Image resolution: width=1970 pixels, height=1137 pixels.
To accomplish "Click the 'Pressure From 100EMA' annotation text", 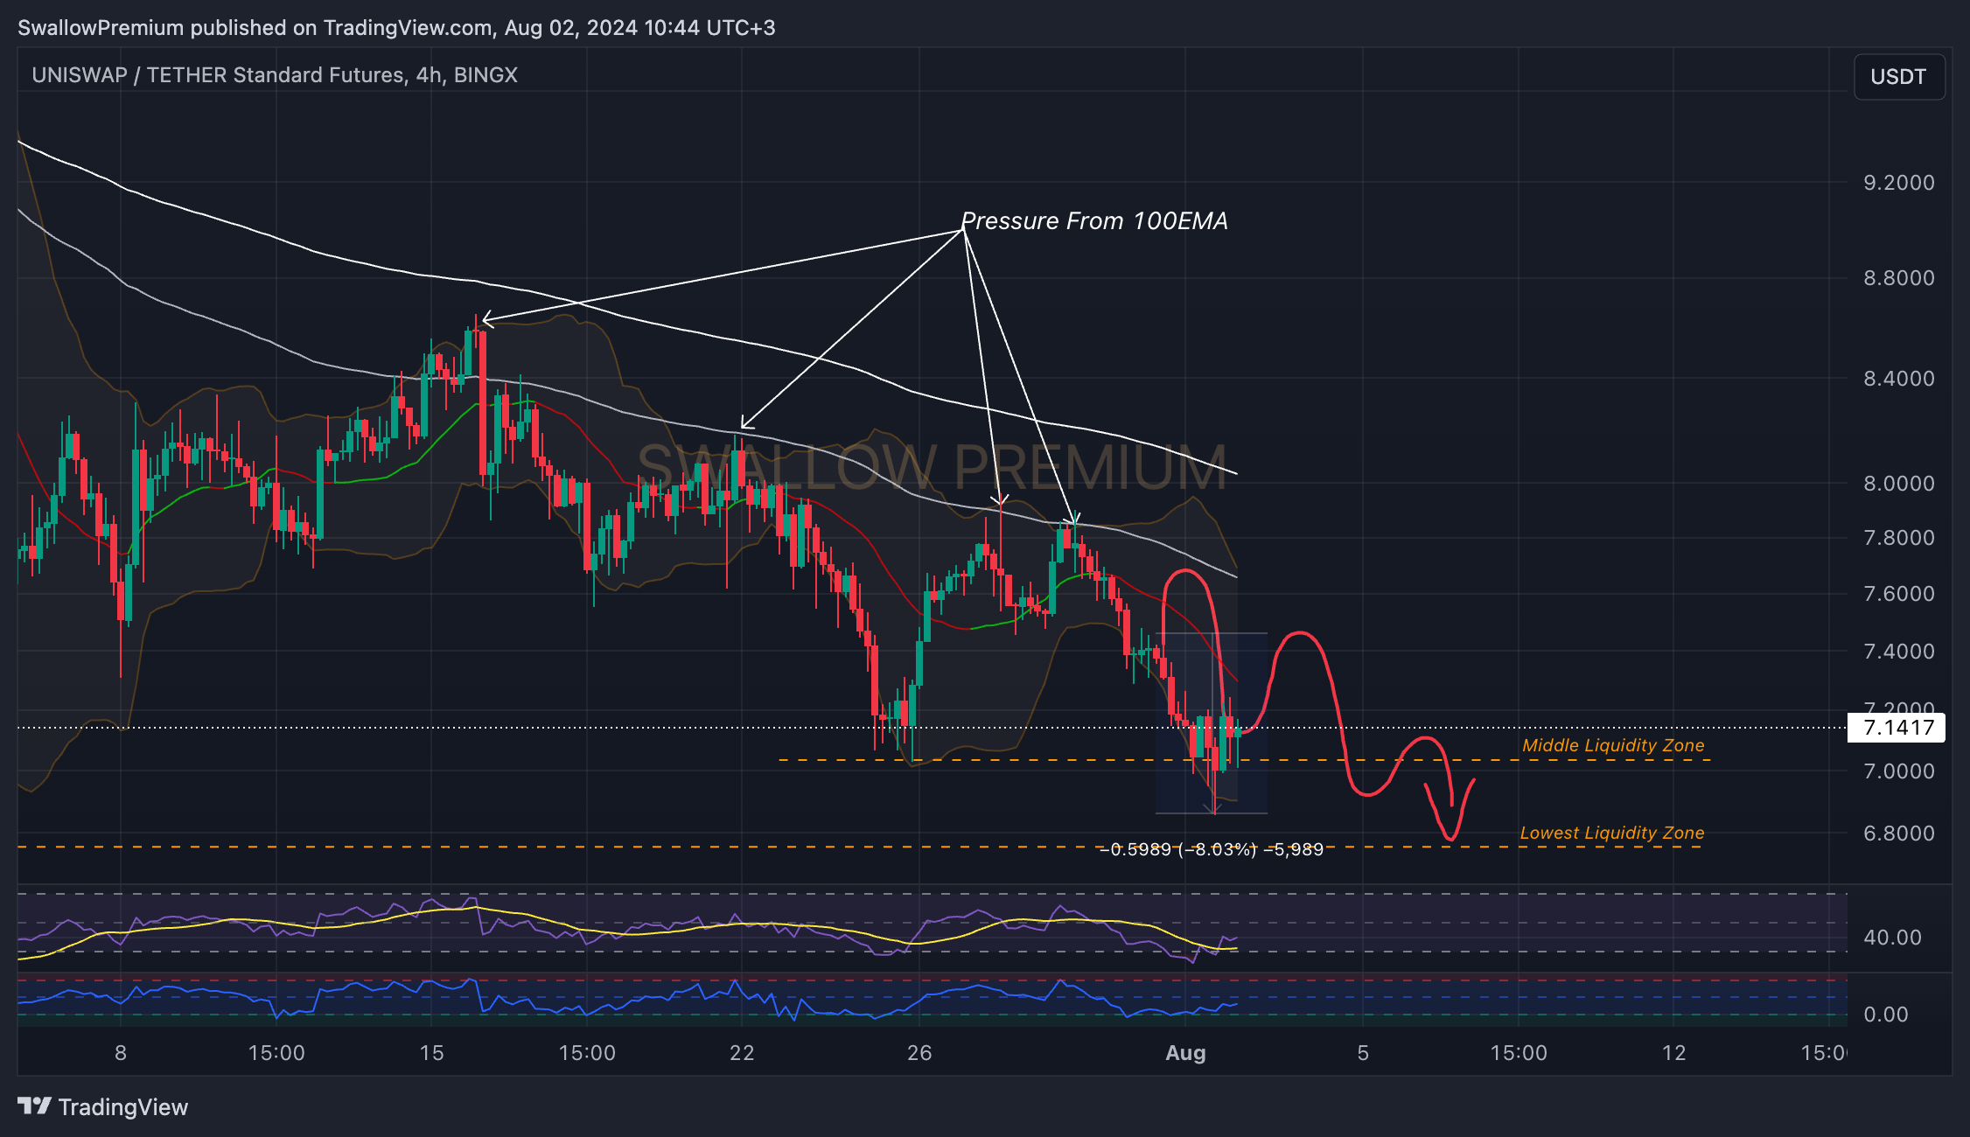I will coord(1094,221).
